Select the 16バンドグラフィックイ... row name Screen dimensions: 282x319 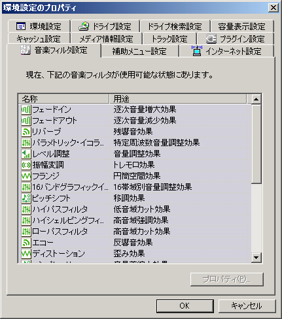[70, 187]
